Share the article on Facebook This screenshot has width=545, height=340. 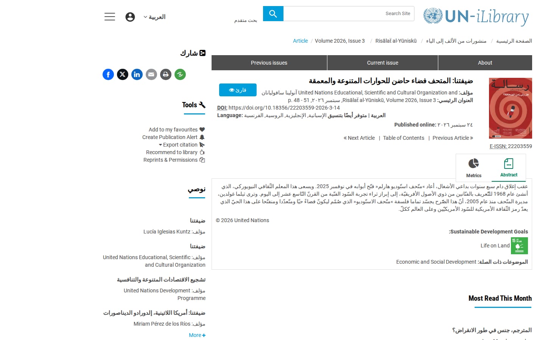click(108, 74)
